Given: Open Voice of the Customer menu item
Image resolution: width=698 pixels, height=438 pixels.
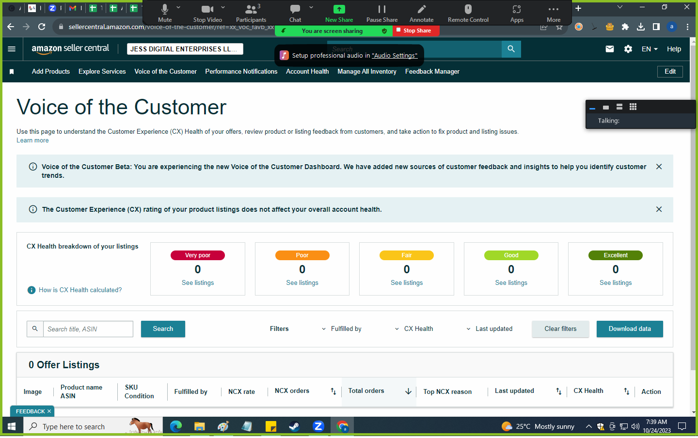Looking at the screenshot, I should pos(166,72).
